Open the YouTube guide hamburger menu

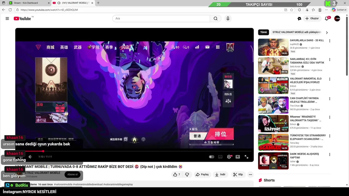7,19
